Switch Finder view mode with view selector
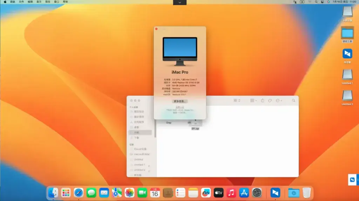 pyautogui.click(x=237, y=101)
